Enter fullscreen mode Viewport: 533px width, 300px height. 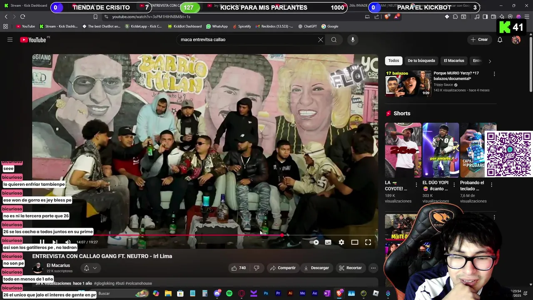368,242
